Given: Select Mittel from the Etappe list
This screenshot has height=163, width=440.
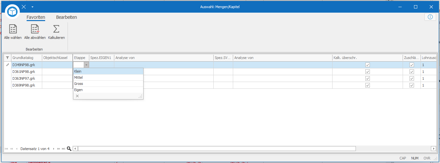Looking at the screenshot, I should pyautogui.click(x=79, y=77).
